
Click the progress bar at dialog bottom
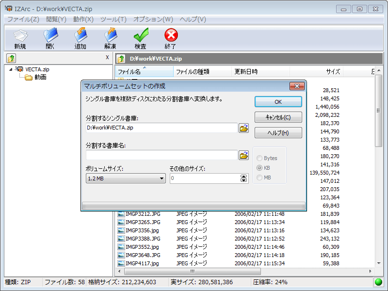[194, 206]
